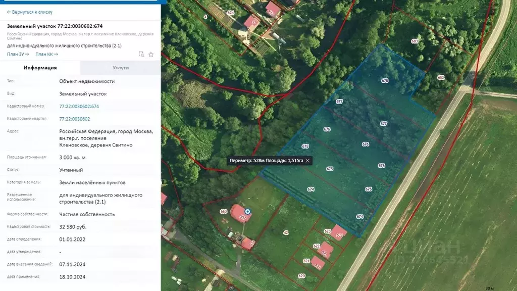
Task: Click the blue location marker on map
Action: [x=247, y=211]
